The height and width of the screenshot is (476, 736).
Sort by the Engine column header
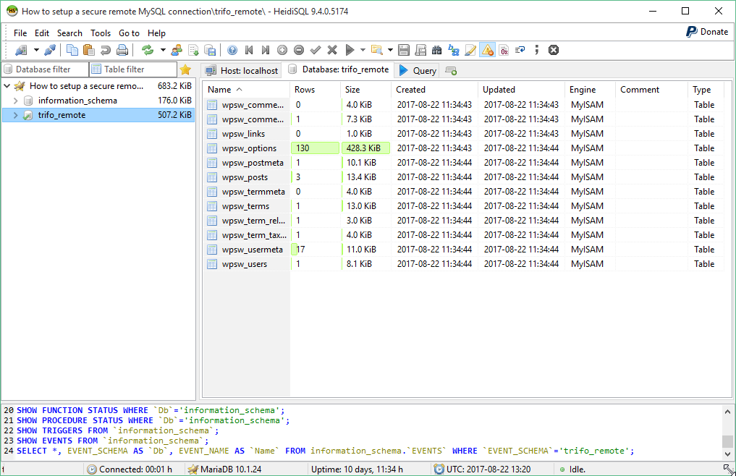point(590,90)
